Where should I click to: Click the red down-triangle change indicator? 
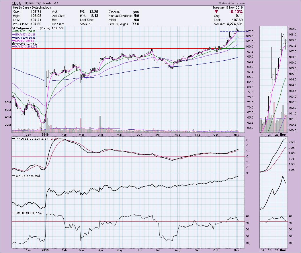pyautogui.click(x=216, y=12)
